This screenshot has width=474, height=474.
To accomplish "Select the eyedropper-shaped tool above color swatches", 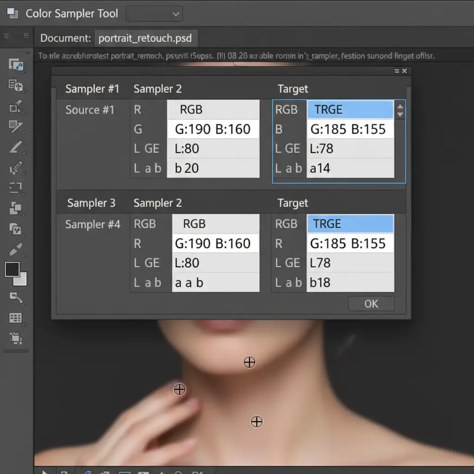I will pyautogui.click(x=16, y=249).
